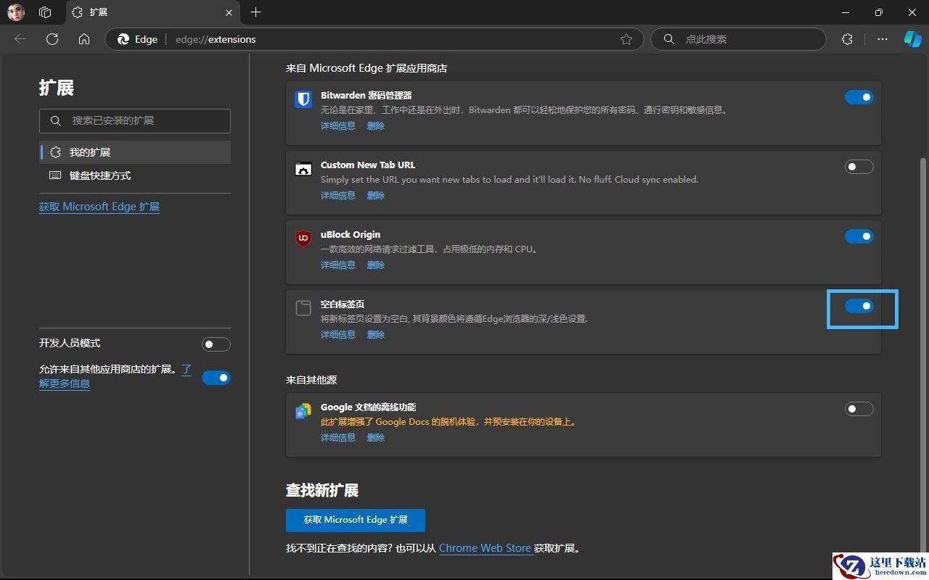Click the 来自 Microsoft Edge 扩展应用商店 heading
The width and height of the screenshot is (929, 580).
[x=367, y=68]
